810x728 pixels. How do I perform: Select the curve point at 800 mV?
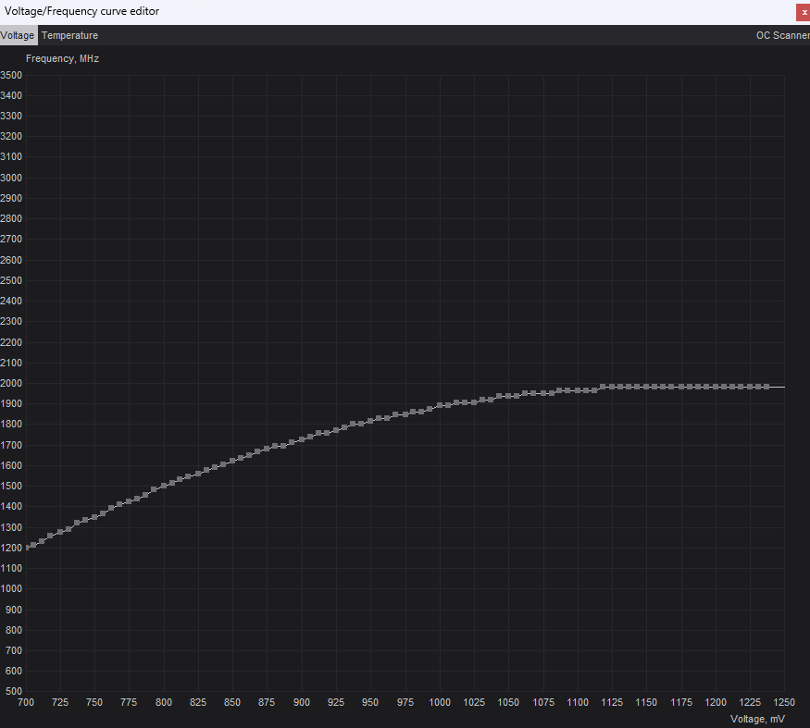pyautogui.click(x=164, y=486)
